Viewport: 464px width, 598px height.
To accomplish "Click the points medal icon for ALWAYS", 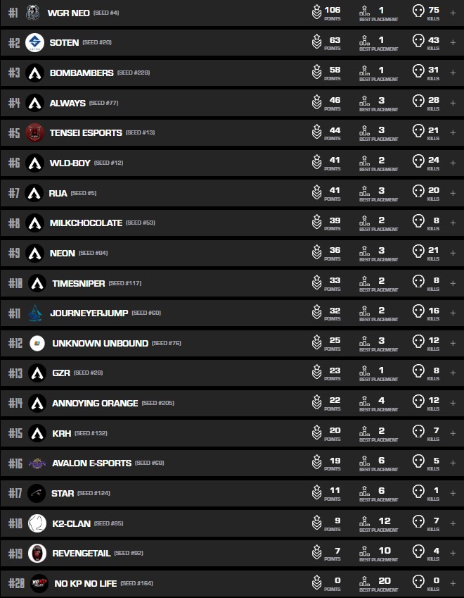I will coord(317,103).
